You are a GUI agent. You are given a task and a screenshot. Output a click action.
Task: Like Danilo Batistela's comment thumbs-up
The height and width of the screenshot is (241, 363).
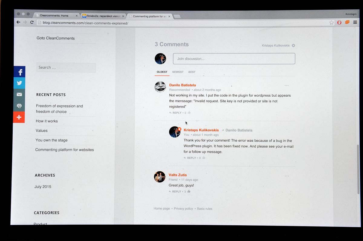point(189,113)
